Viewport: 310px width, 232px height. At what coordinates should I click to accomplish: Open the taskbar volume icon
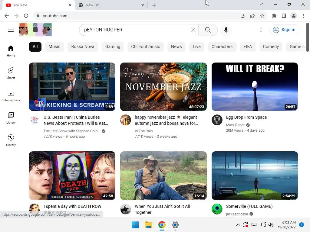click(x=271, y=225)
